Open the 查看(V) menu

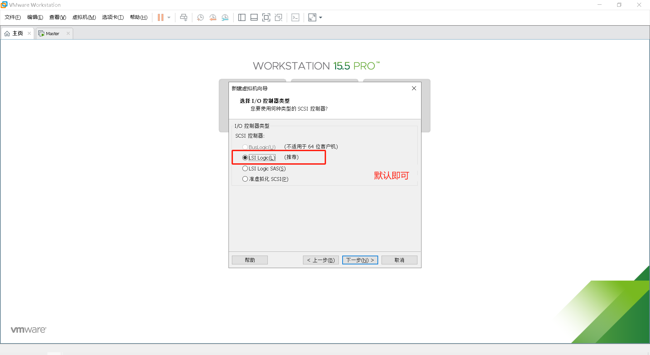pos(58,17)
